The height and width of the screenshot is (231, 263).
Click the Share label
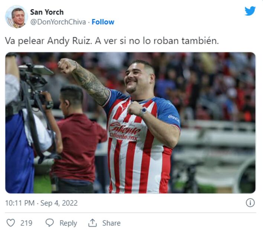coord(111,223)
